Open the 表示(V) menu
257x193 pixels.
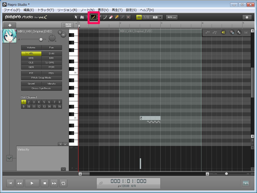tap(103, 10)
